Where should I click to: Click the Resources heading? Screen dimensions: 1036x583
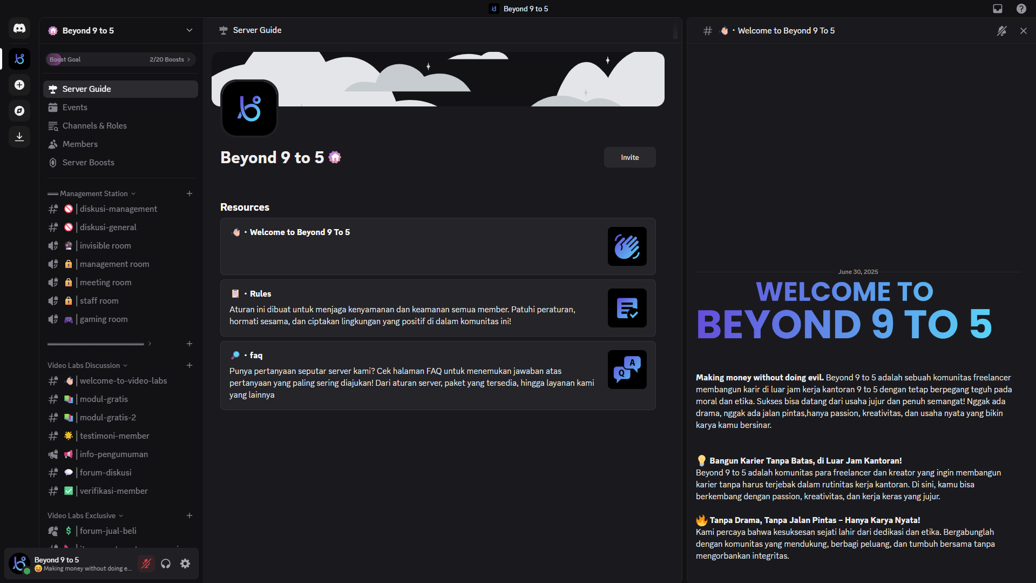point(245,207)
